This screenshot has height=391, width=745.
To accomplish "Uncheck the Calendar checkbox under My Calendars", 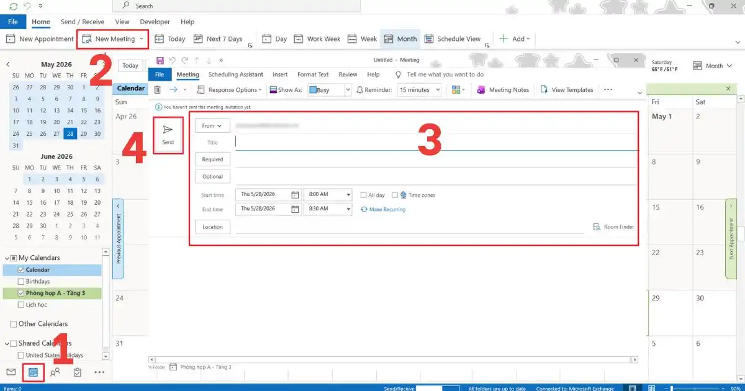I will [x=22, y=270].
